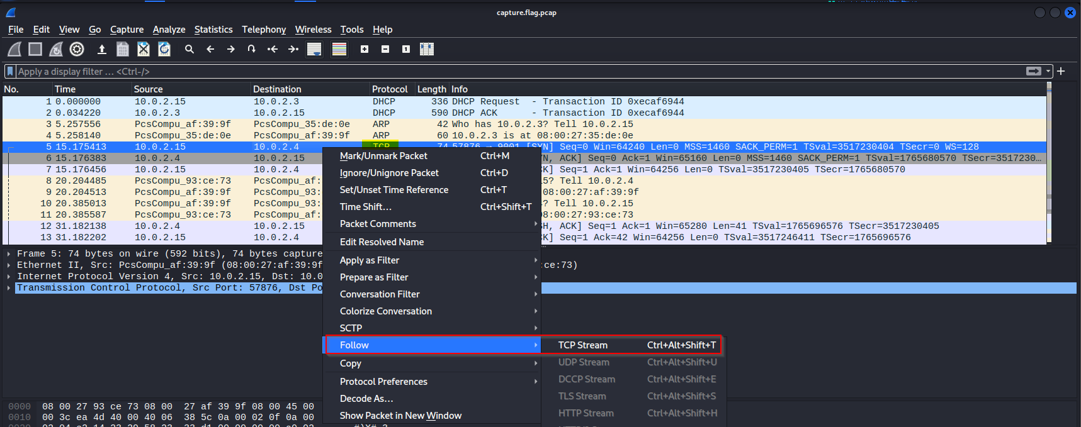The height and width of the screenshot is (427, 1081).
Task: Select Decode As… from context menu
Action: [432, 399]
